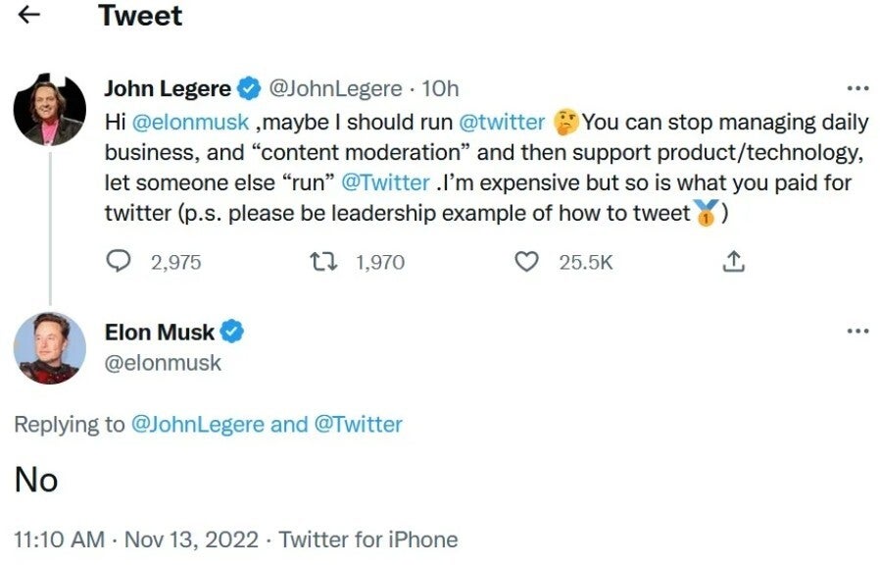
Task: Open @JohnLegere link in Replying to line
Action: pyautogui.click(x=197, y=425)
